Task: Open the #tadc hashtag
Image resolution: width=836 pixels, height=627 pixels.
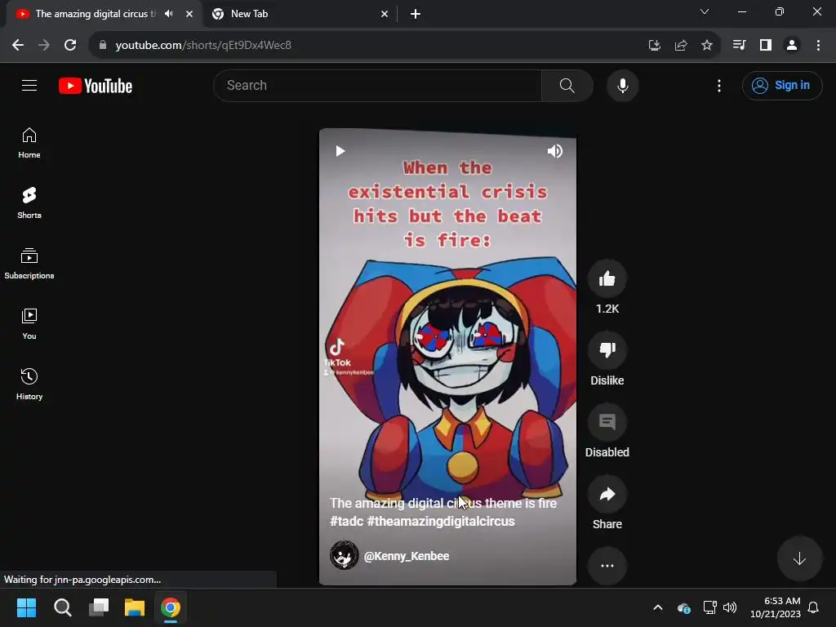Action: click(346, 521)
